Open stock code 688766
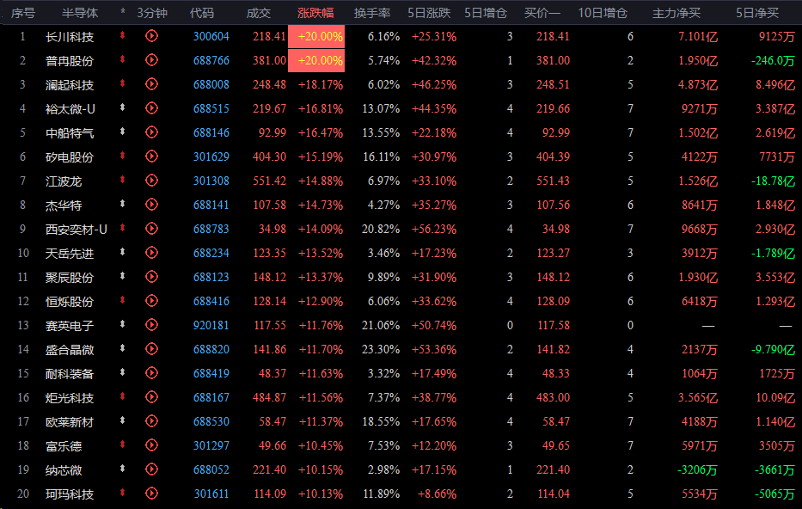This screenshot has width=802, height=509. [x=211, y=60]
